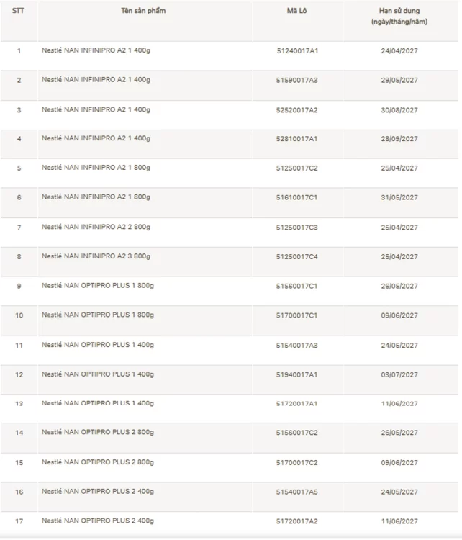
Task: Click the "Mã Lô" column header
Action: pos(297,11)
